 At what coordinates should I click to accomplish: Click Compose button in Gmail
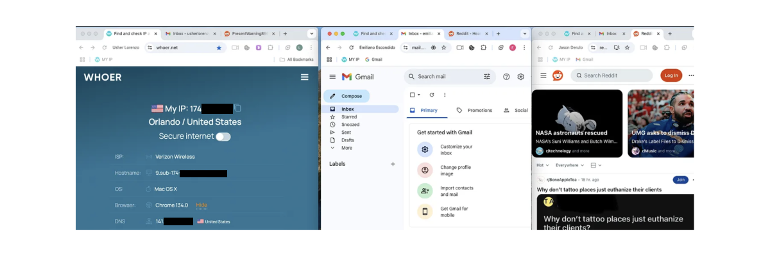tap(346, 96)
